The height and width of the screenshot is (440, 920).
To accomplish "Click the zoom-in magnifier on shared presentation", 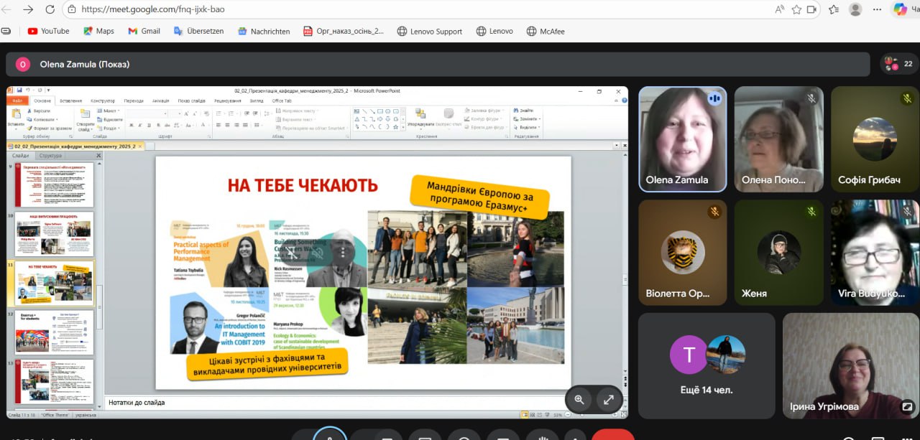I will point(579,400).
